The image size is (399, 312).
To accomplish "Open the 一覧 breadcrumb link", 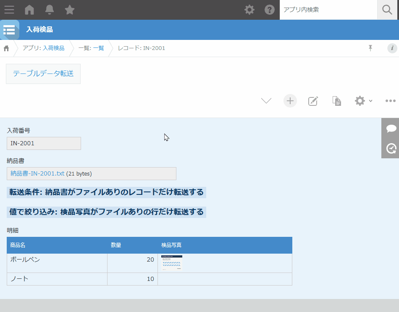I will (x=98, y=48).
